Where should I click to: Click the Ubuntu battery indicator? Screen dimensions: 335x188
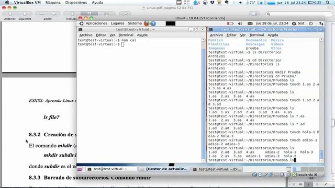pos(230,23)
